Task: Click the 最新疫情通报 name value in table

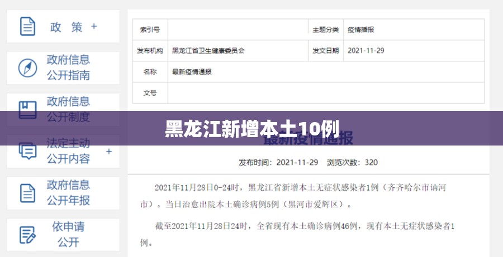Action: [x=192, y=72]
